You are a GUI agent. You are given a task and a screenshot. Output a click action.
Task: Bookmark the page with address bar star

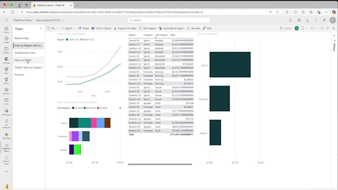coord(277,12)
